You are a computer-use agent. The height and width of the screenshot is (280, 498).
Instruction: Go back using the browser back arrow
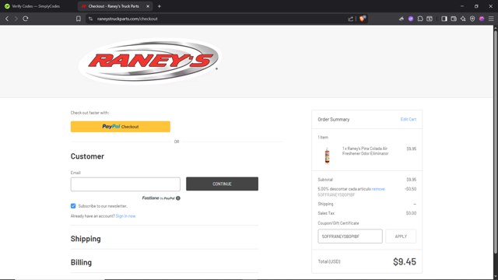[7, 19]
